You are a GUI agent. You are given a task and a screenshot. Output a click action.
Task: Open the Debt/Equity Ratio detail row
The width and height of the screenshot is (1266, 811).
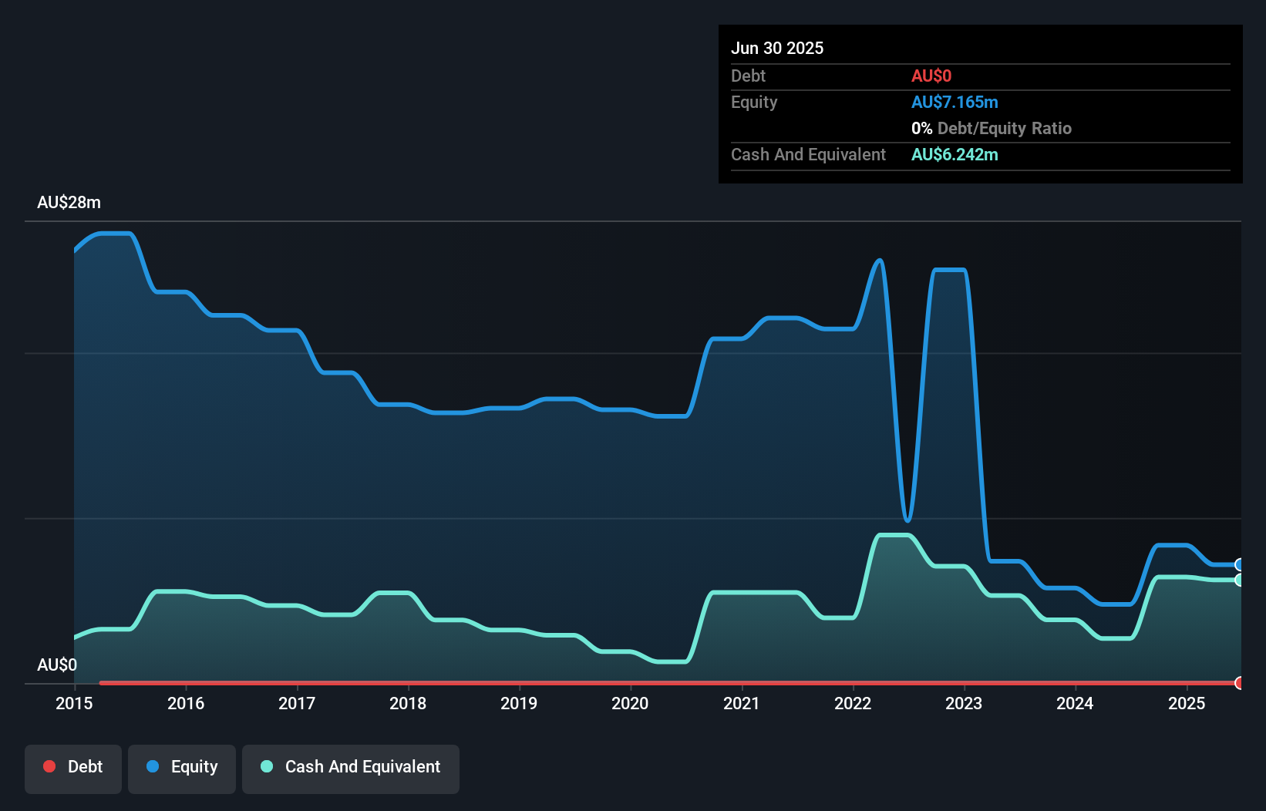pos(992,128)
